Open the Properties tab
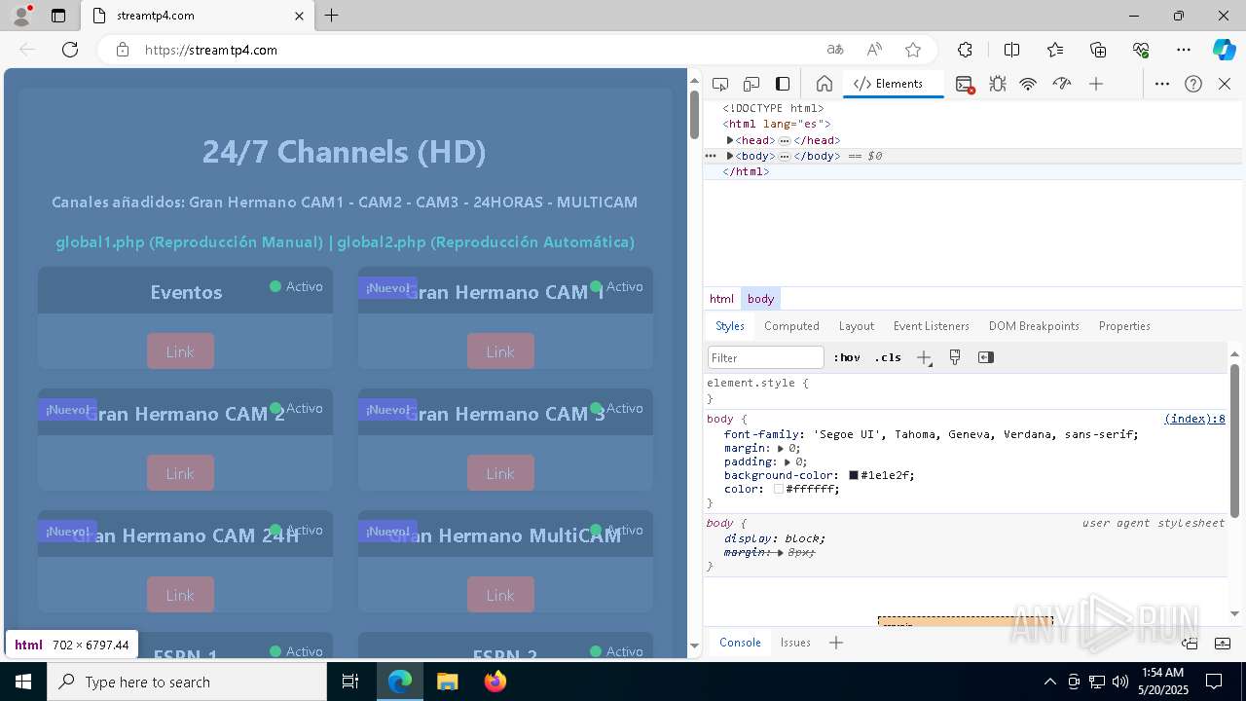The width and height of the screenshot is (1246, 701). pyautogui.click(x=1124, y=326)
